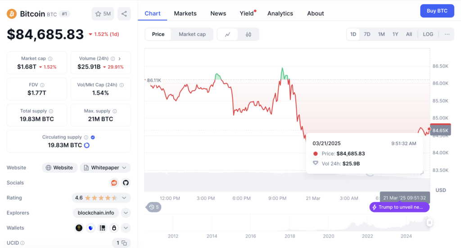Click the Bitcoin logo icon
The width and height of the screenshot is (461, 248).
pyautogui.click(x=12, y=14)
